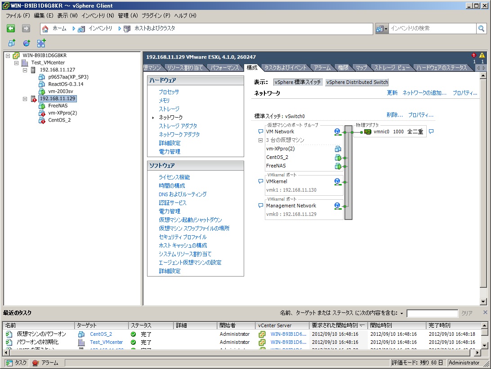This screenshot has width=491, height=369.
Task: Open the プラグイン (P) menu
Action: pyautogui.click(x=156, y=16)
